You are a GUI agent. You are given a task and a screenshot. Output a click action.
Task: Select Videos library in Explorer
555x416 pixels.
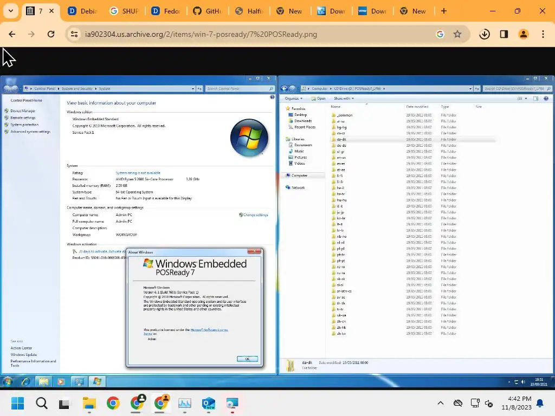[x=299, y=164]
